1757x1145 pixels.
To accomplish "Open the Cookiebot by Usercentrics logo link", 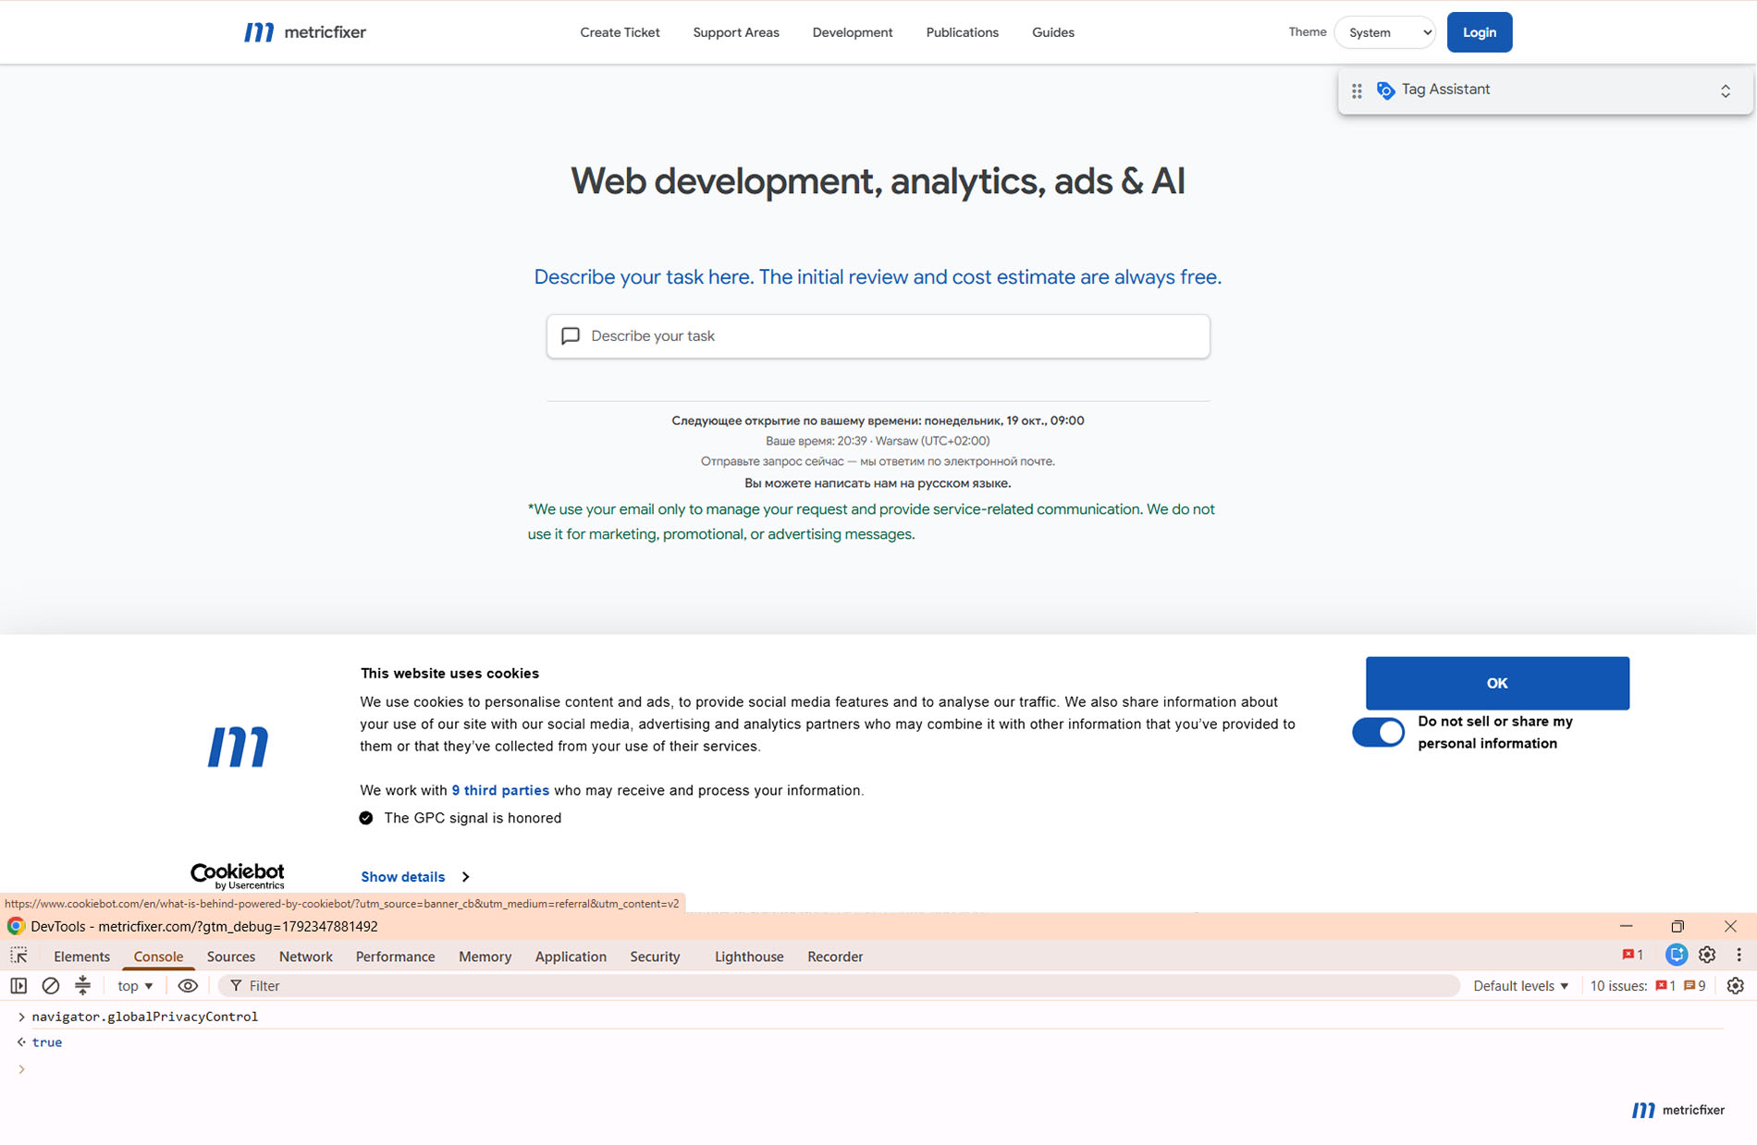I will pyautogui.click(x=238, y=876).
